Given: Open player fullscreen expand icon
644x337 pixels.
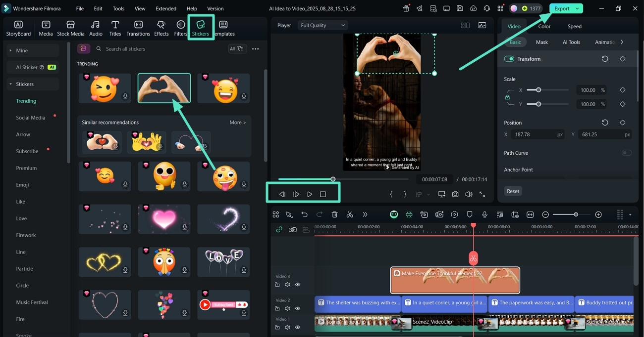Looking at the screenshot, I should pyautogui.click(x=482, y=194).
